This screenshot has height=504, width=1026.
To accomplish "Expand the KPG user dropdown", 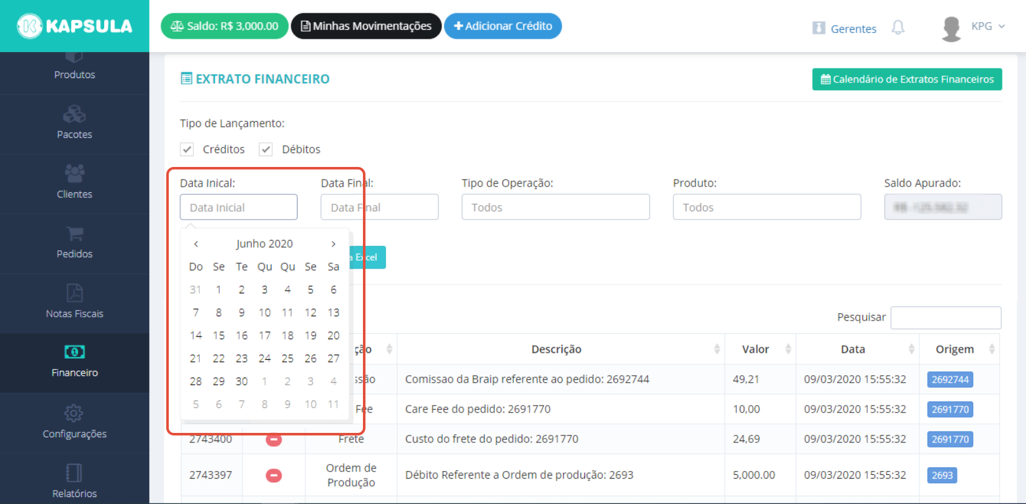I will pyautogui.click(x=988, y=26).
